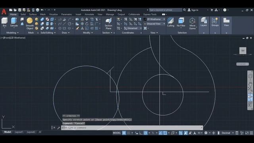Expand the Solid Editing panel

coord(48,33)
